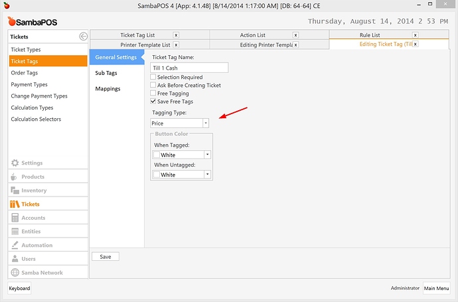Open Inventory section icon

pos(15,191)
